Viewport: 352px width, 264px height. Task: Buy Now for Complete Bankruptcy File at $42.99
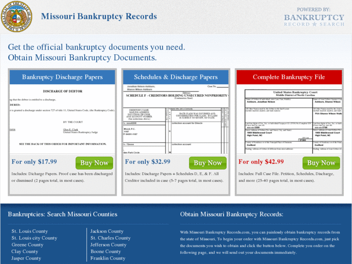321,163
